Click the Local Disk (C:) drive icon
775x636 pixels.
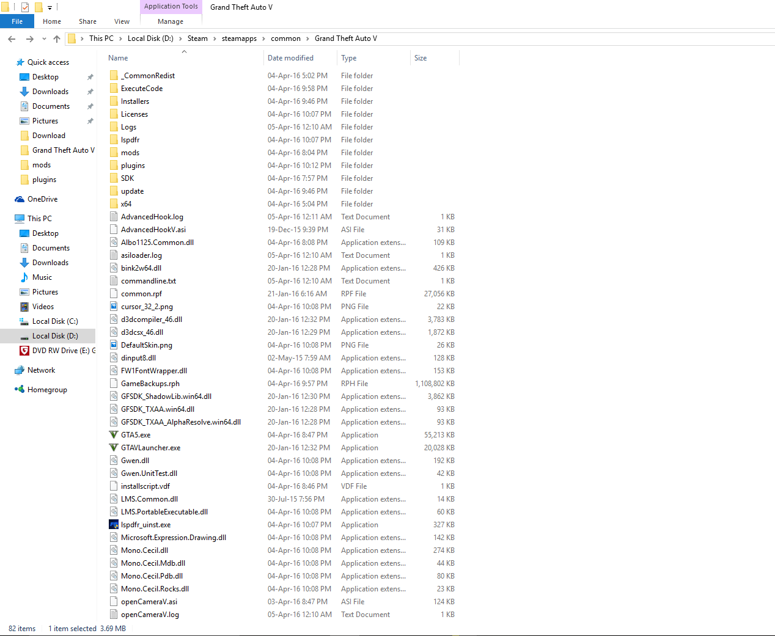point(24,321)
